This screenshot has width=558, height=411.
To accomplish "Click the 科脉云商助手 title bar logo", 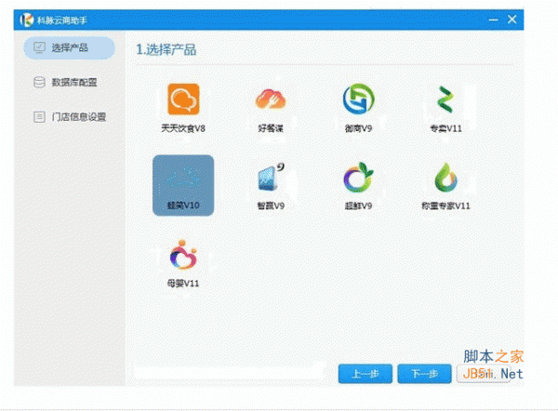I will [27, 20].
